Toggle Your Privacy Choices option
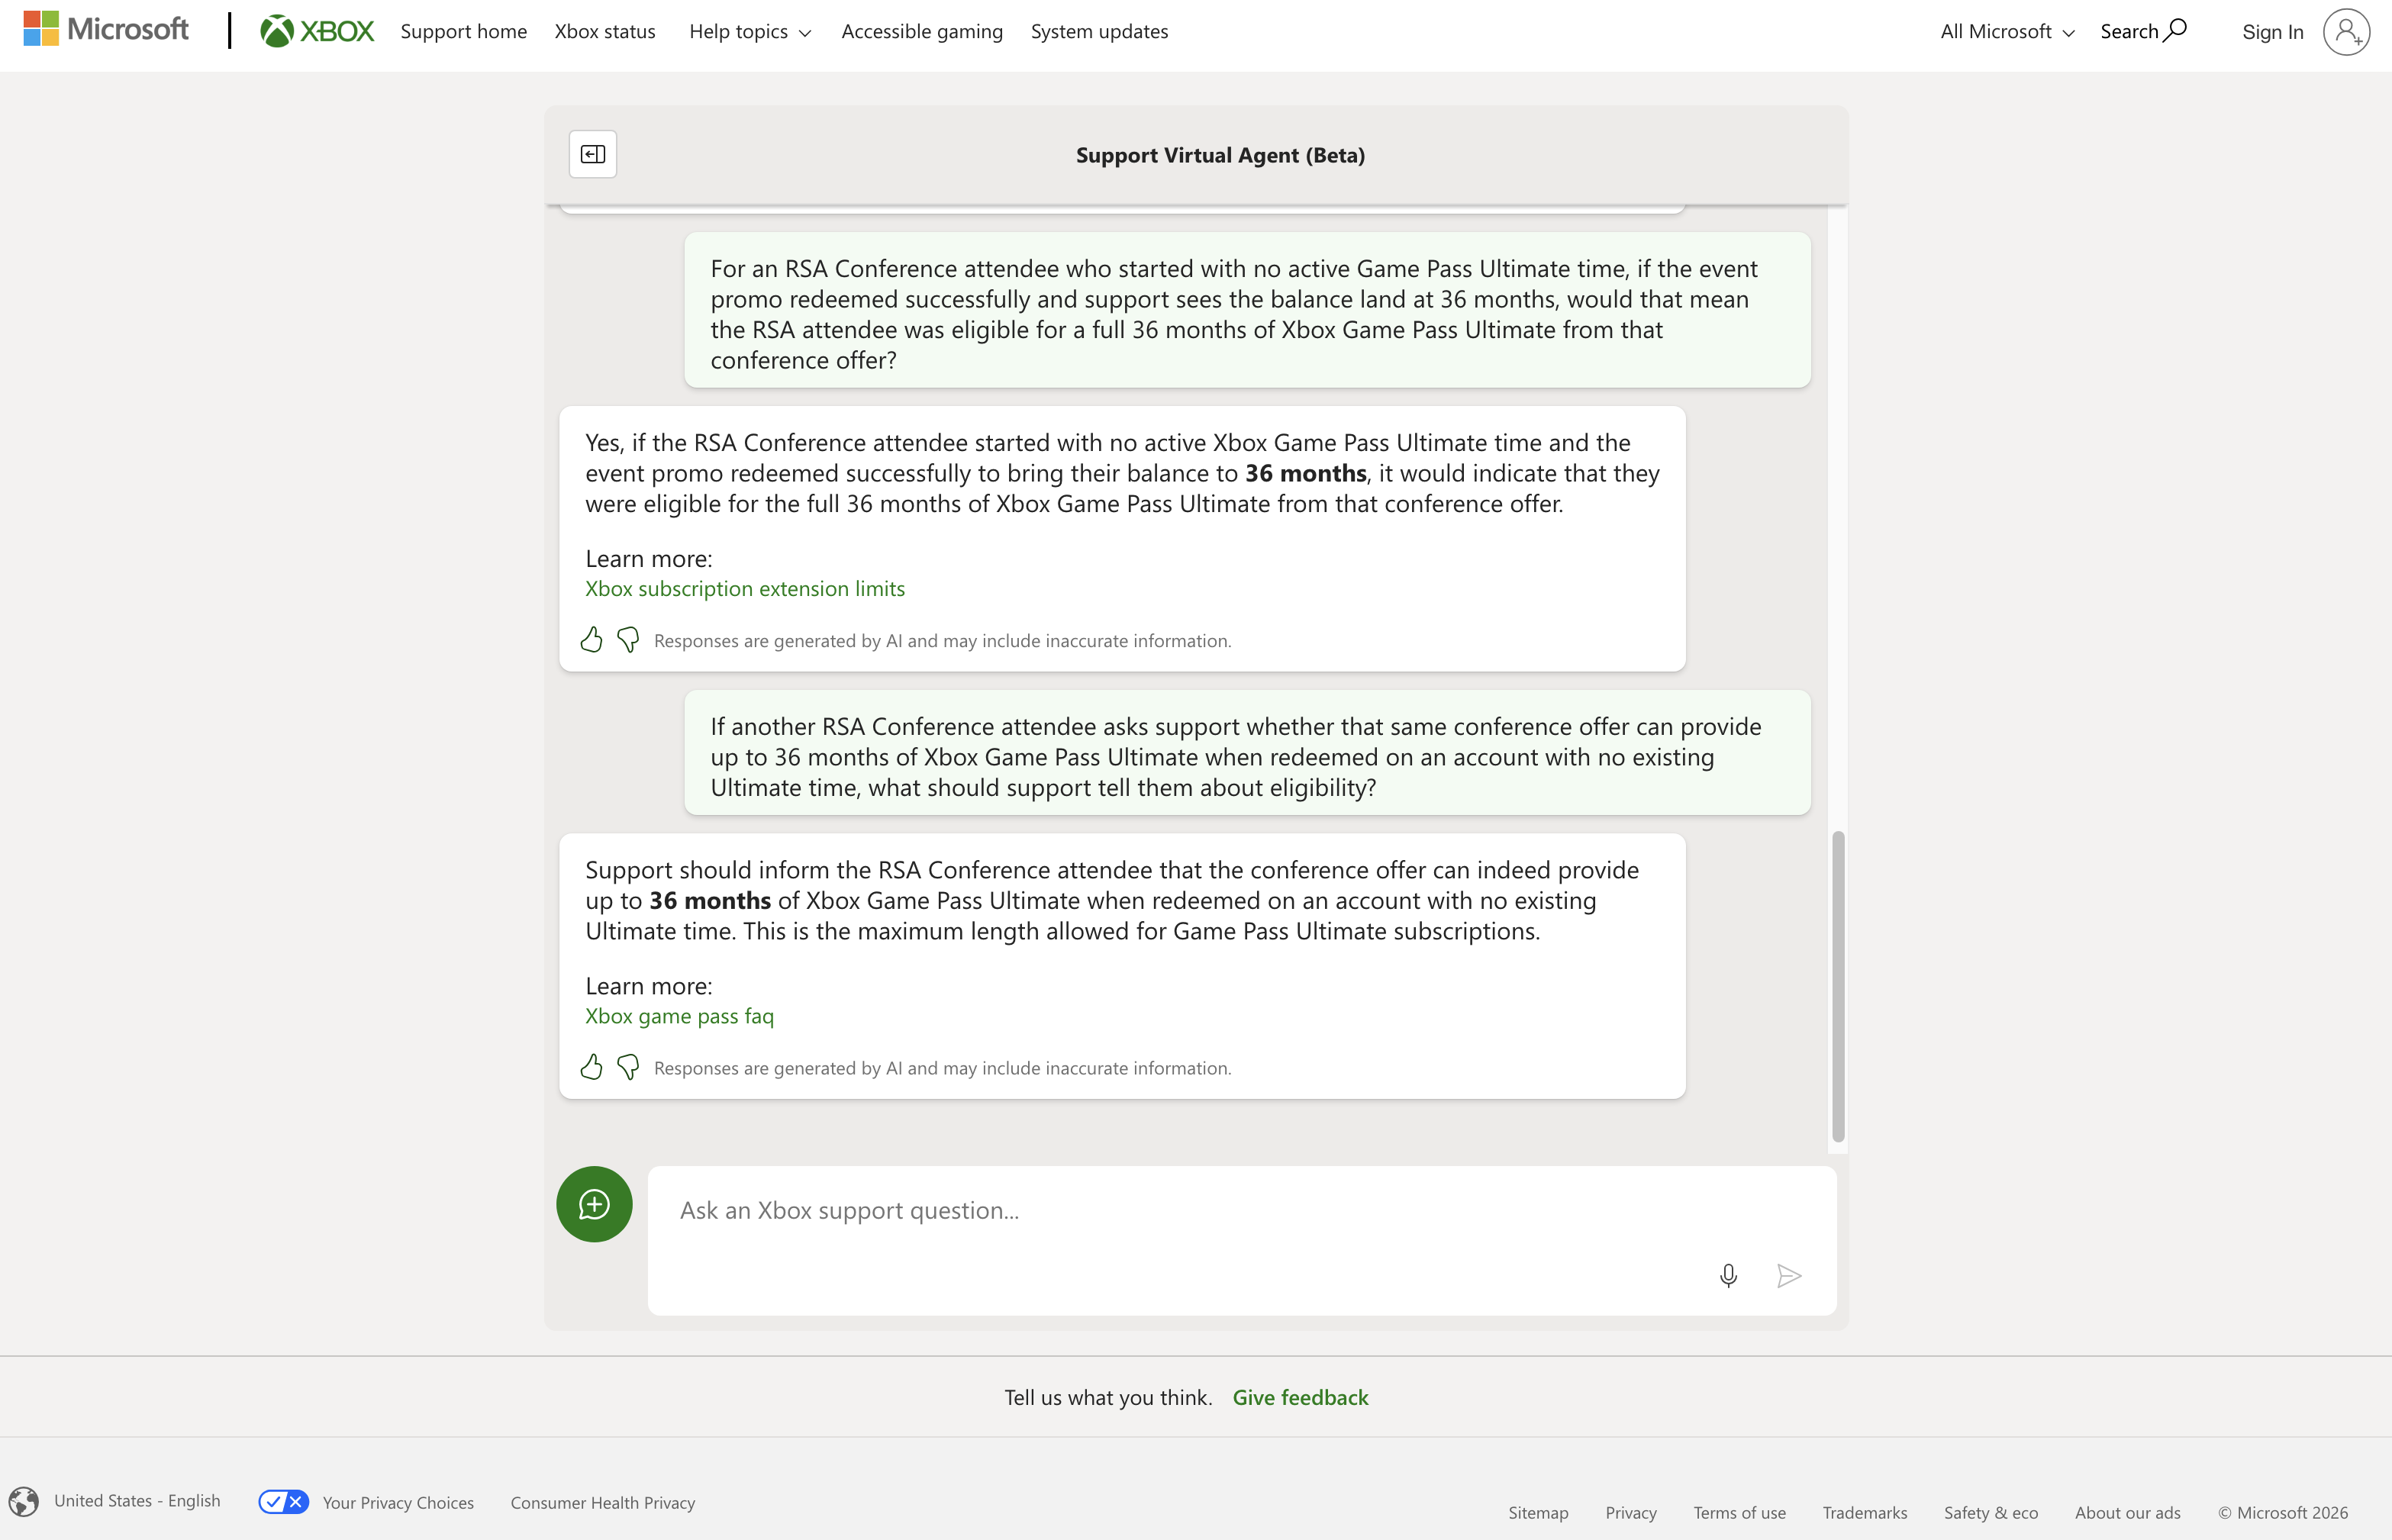The height and width of the screenshot is (1540, 2392). click(283, 1501)
